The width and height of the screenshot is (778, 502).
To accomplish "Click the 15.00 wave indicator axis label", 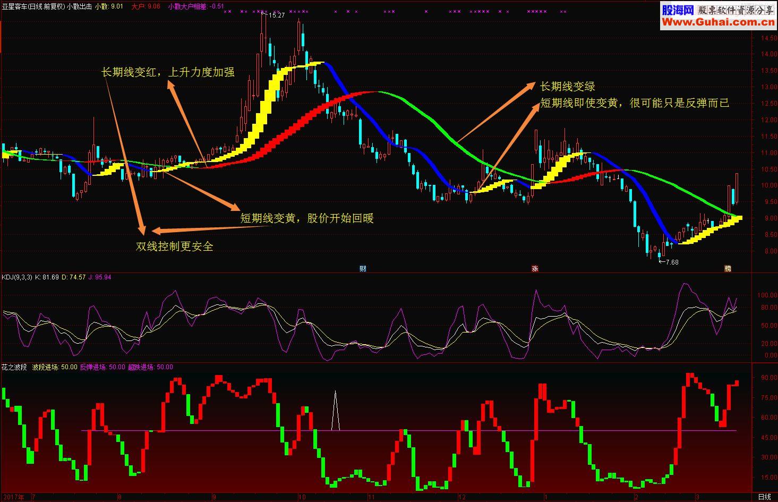I will pos(770,477).
